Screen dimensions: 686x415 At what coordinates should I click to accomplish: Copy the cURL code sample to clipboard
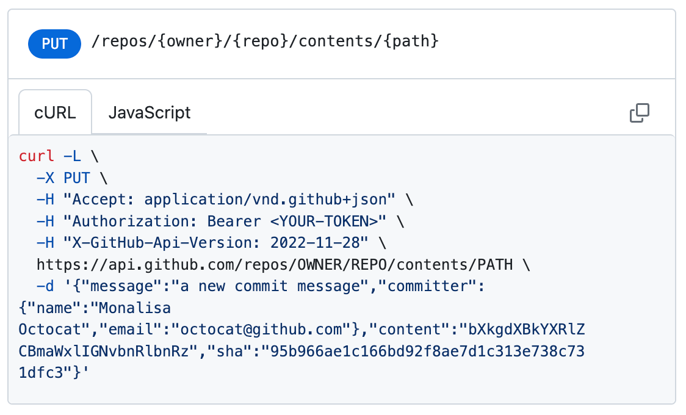tap(639, 113)
